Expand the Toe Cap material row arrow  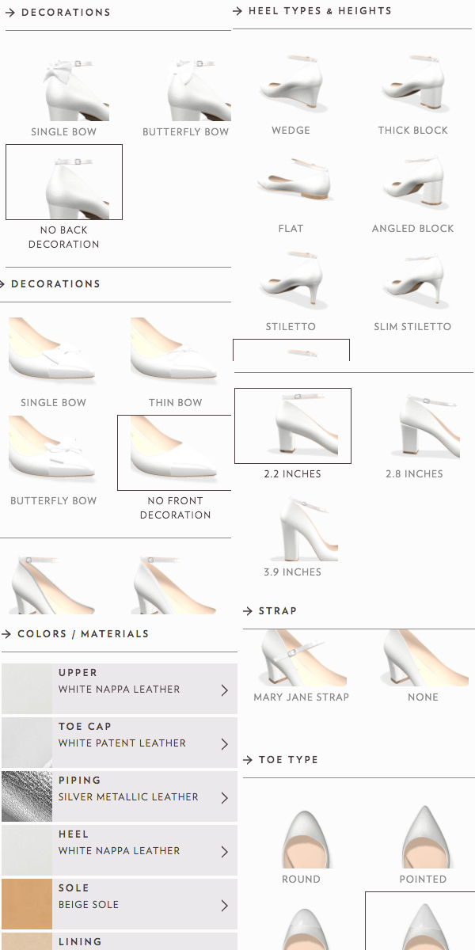coord(224,744)
